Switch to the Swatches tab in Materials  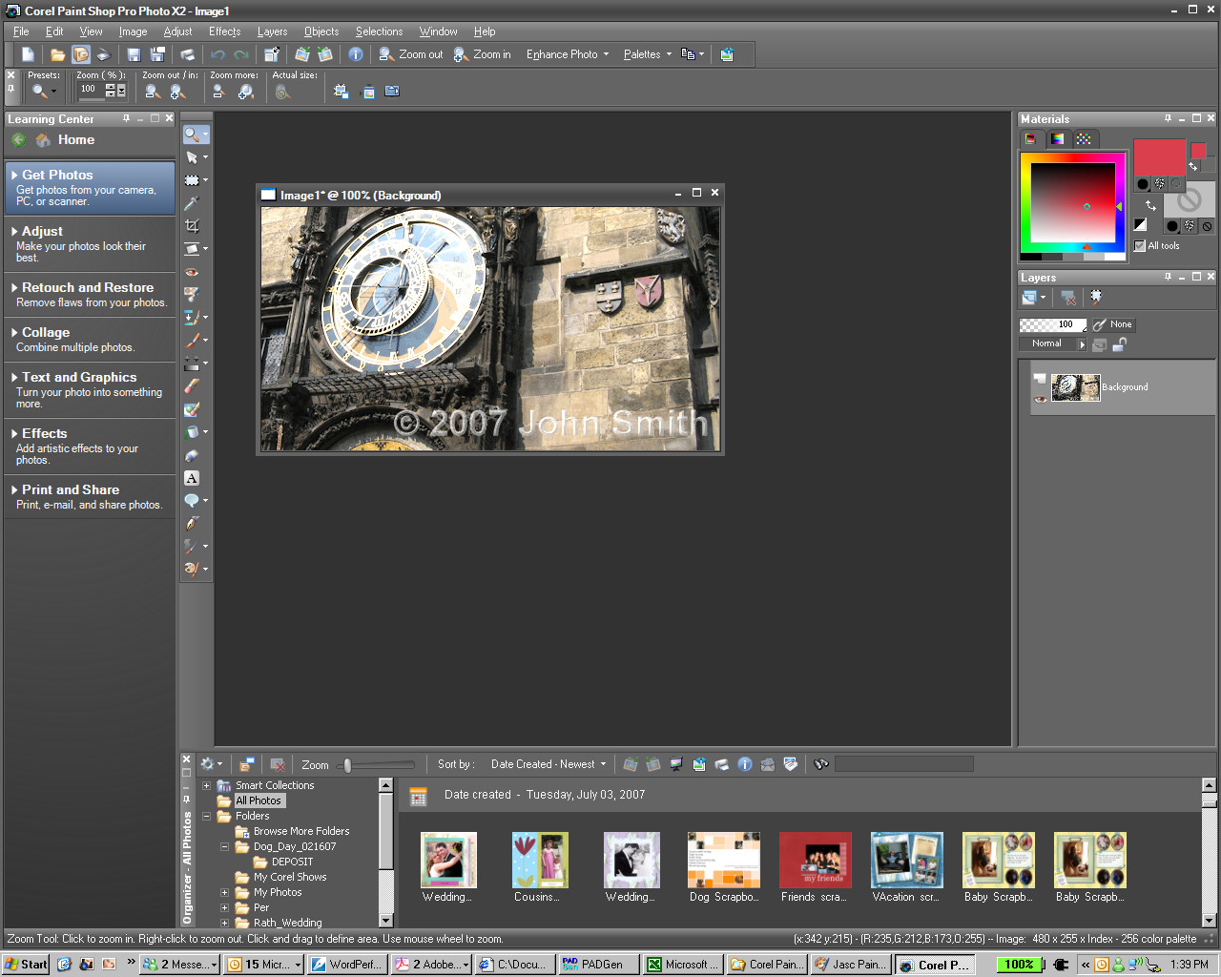[1084, 139]
